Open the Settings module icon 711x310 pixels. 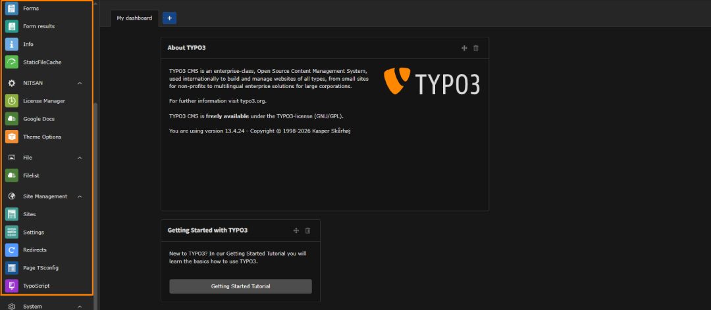pos(12,232)
